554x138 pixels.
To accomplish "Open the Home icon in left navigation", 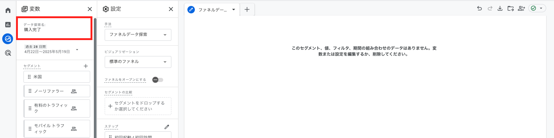I will point(8,10).
